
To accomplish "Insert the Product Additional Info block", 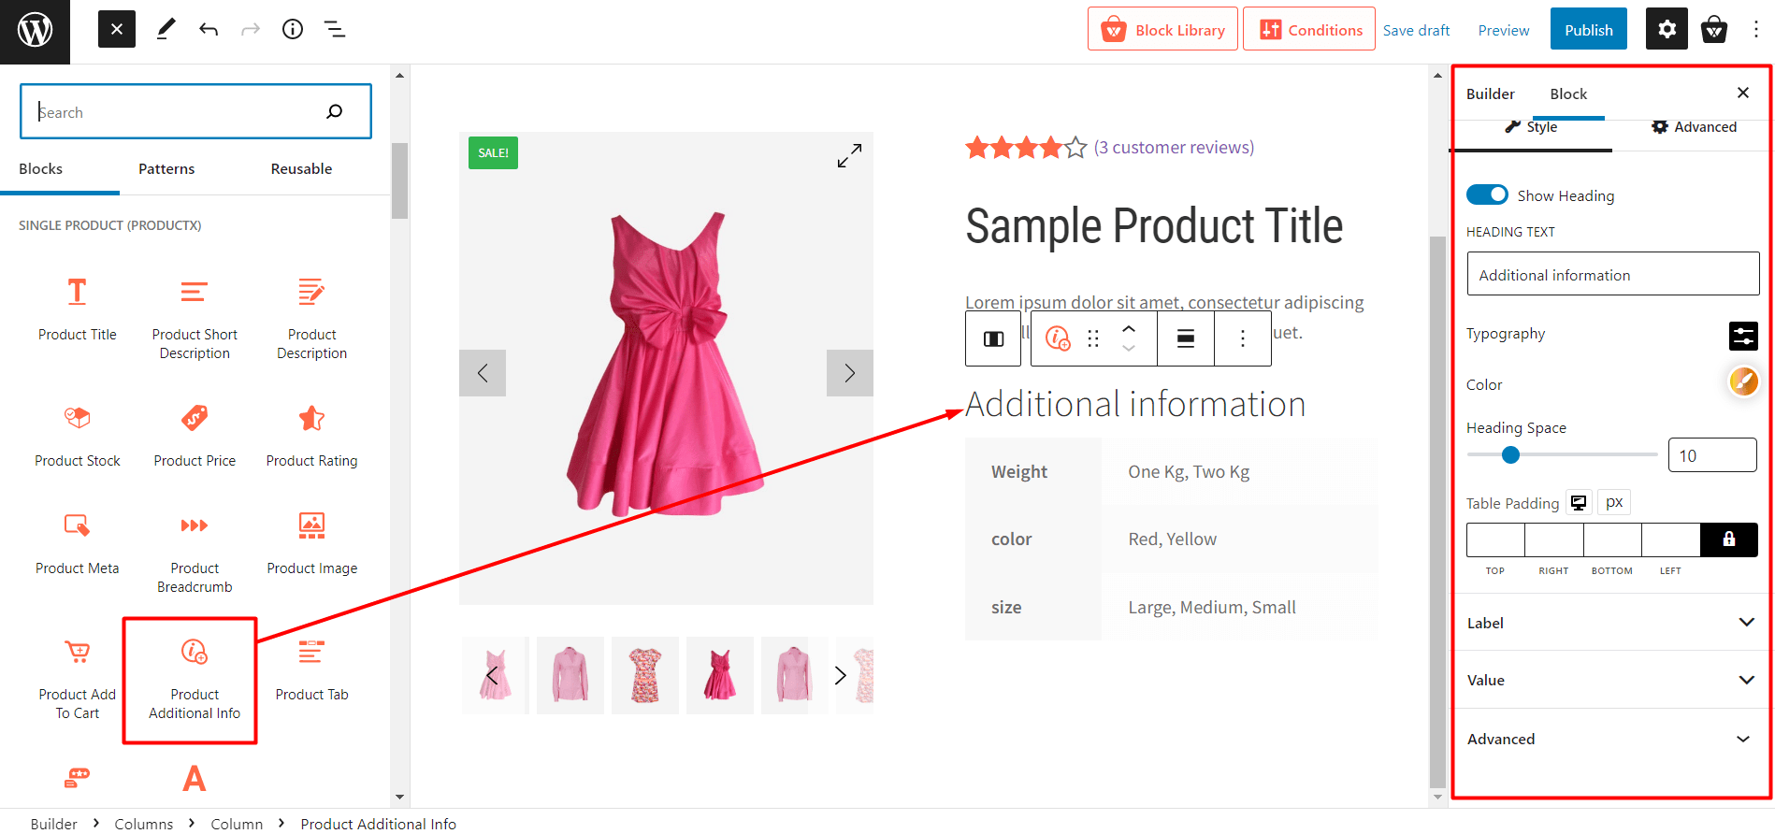I will coord(194,680).
